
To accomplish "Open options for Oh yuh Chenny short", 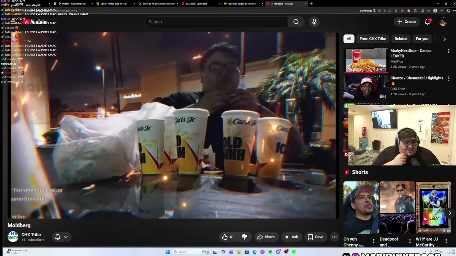I will click(x=374, y=241).
